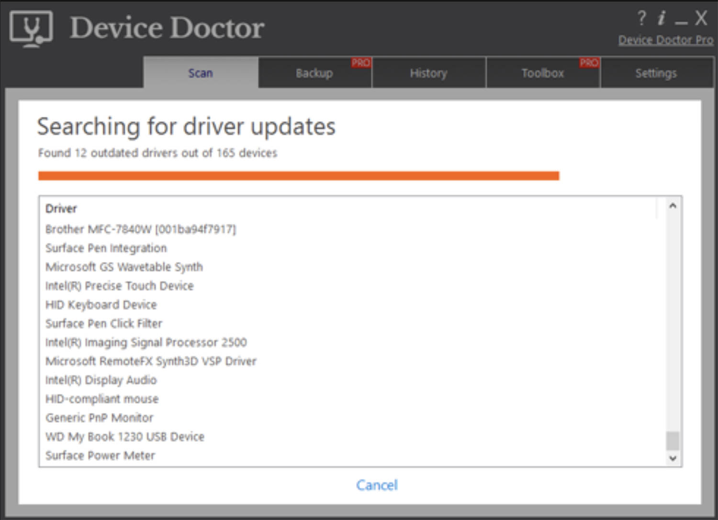Viewport: 718px width, 520px height.
Task: Switch to the Toolbox tab
Action: tap(543, 73)
